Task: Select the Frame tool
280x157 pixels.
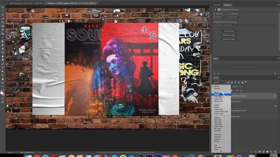Action: pyautogui.click(x=3, y=26)
